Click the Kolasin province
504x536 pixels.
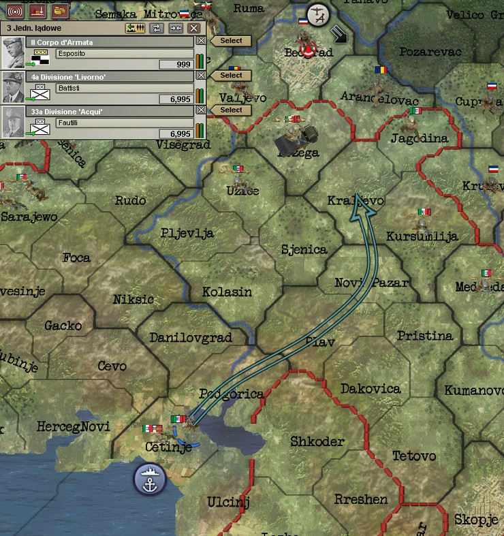[227, 292]
